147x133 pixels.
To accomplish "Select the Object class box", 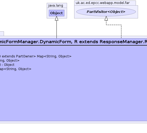I will point(56,13).
